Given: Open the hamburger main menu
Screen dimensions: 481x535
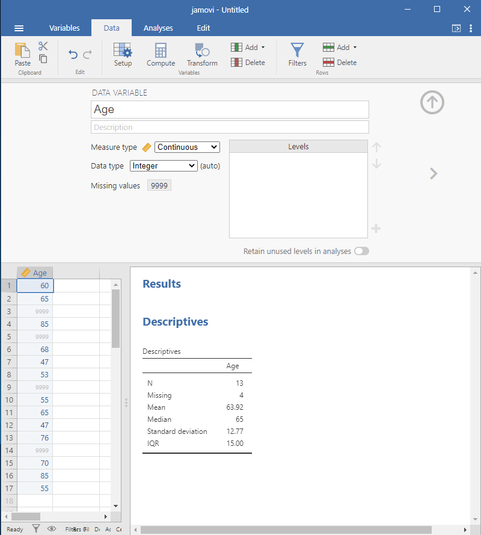Looking at the screenshot, I should (x=19, y=28).
